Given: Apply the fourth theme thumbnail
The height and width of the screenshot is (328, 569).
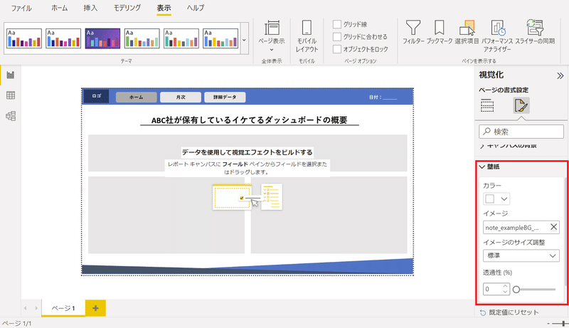Looking at the screenshot, I should tap(142, 38).
